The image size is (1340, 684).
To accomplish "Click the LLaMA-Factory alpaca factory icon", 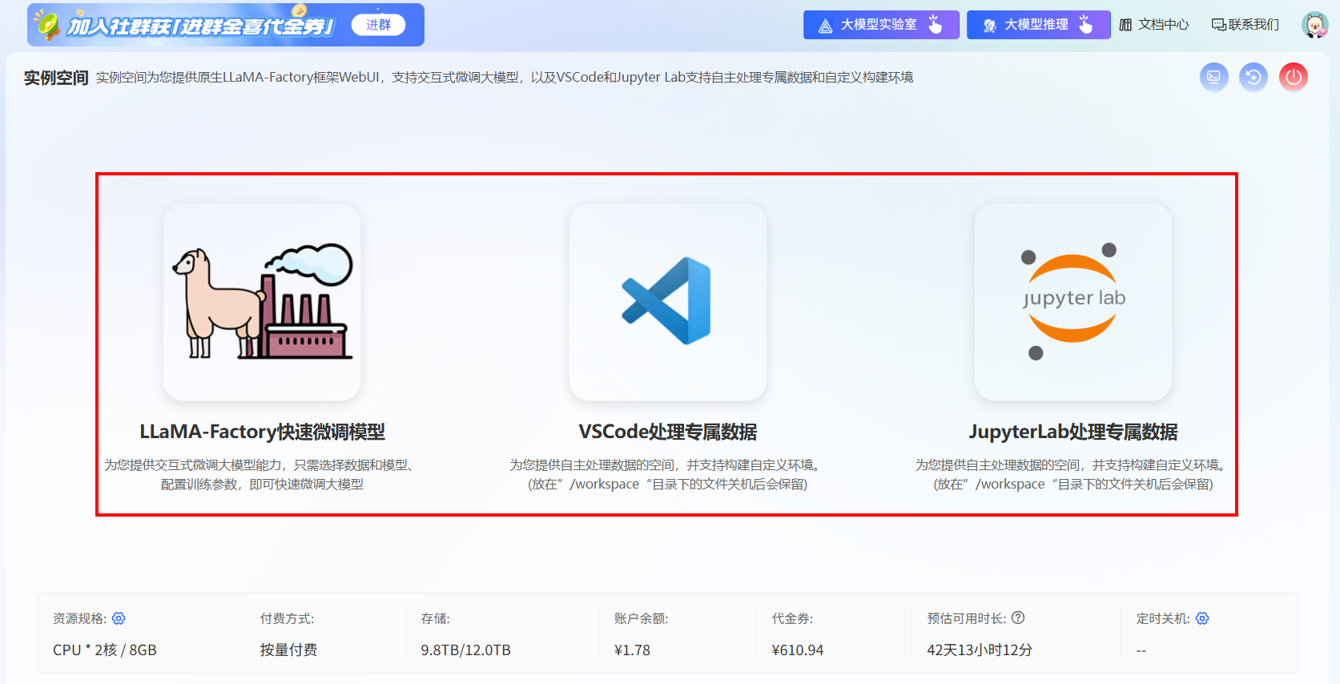I will click(262, 302).
